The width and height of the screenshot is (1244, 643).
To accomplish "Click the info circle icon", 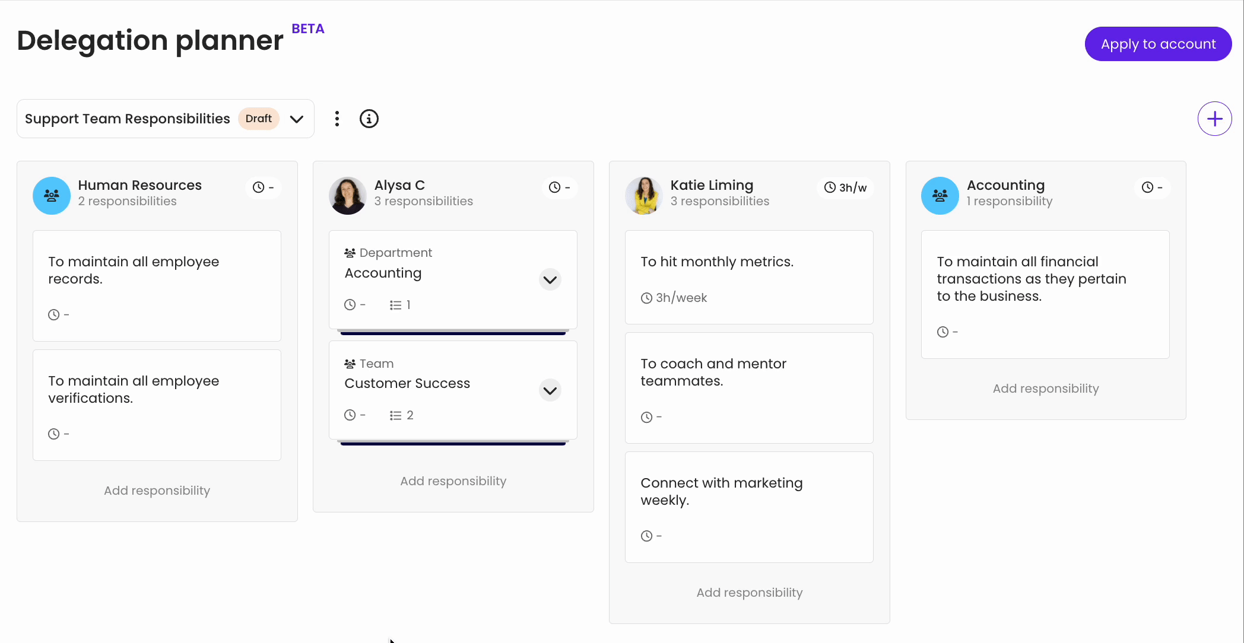I will click(369, 119).
